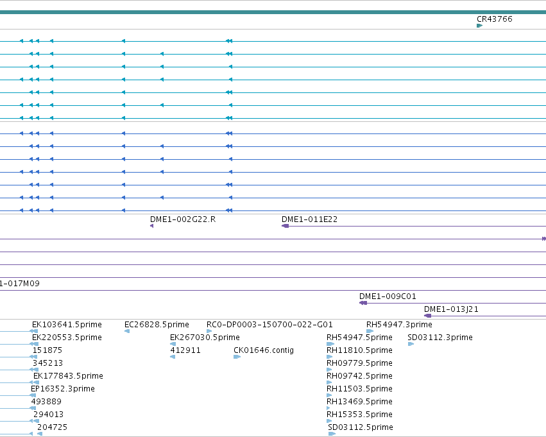Click the RH11810.5prime label
This screenshot has height=437, width=546.
359,350
